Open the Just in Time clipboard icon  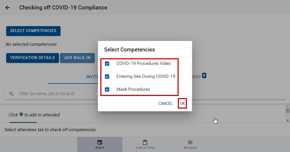click(145, 142)
